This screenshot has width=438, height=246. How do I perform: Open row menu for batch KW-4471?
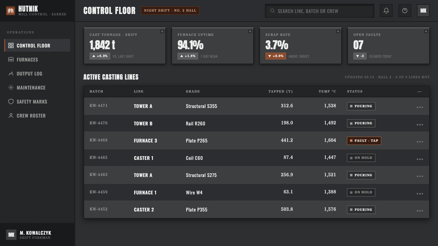420,107
